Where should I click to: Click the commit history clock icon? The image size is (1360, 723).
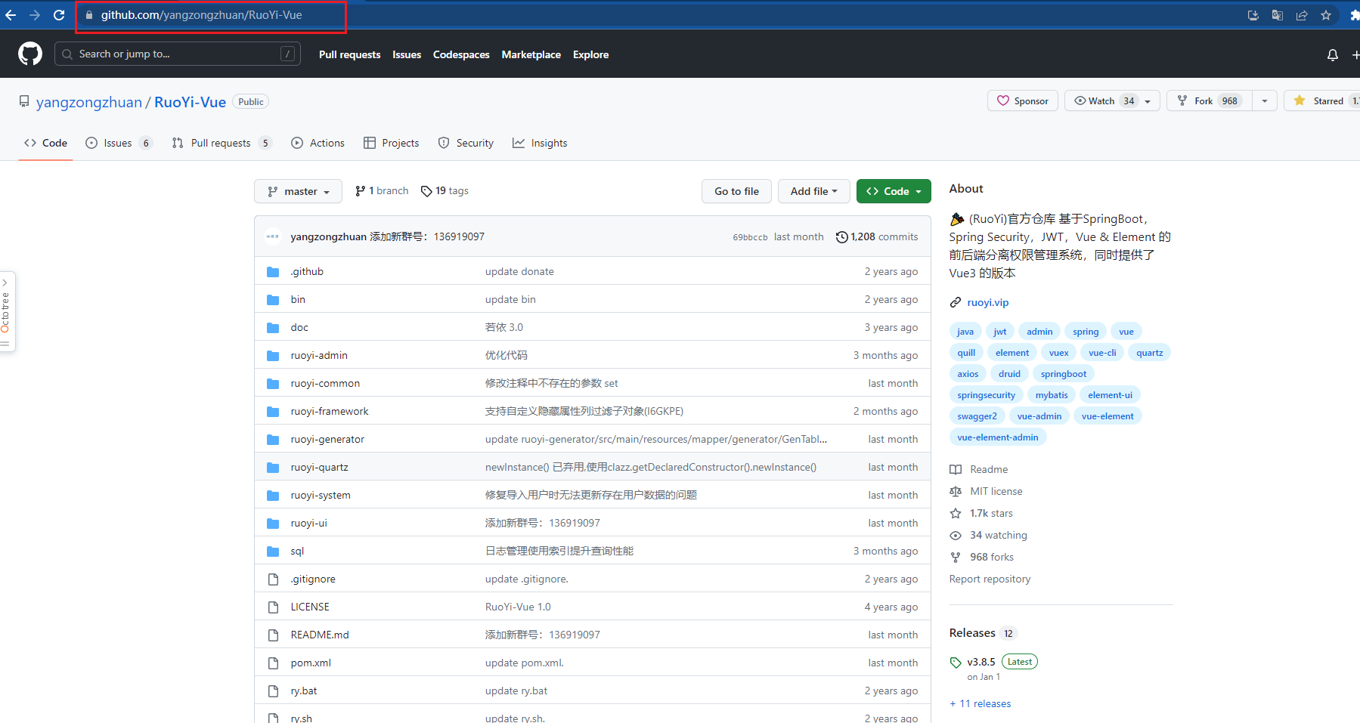point(841,237)
